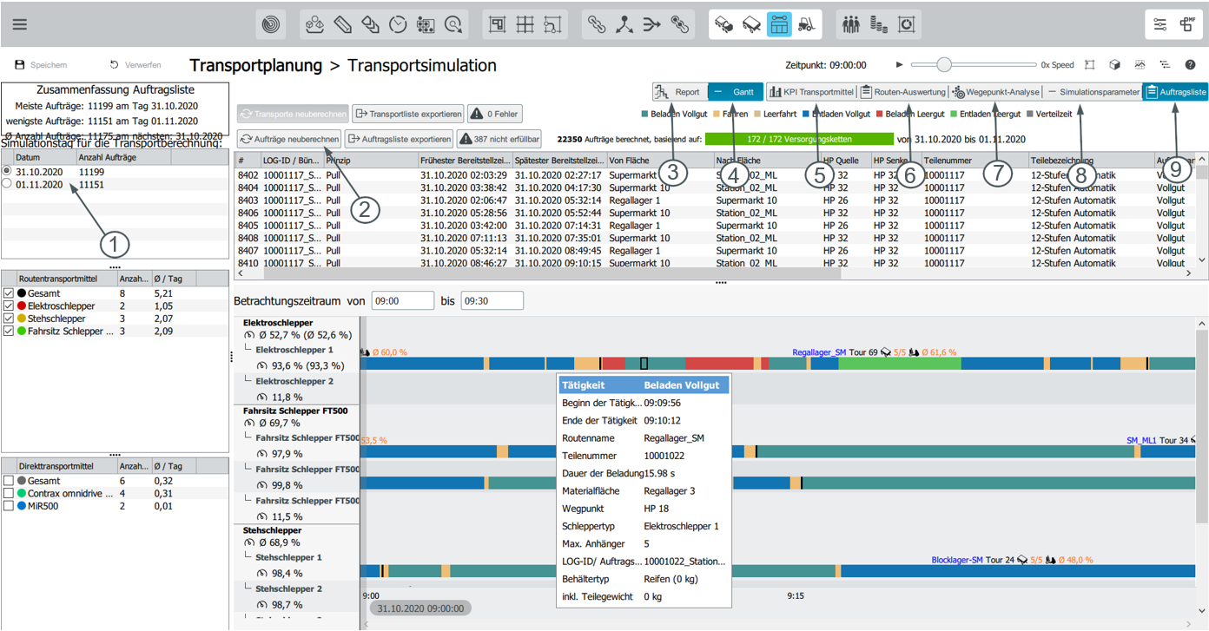1209x631 pixels.
Task: Click the fit-to-frame icon beside speed
Action: pos(1090,65)
